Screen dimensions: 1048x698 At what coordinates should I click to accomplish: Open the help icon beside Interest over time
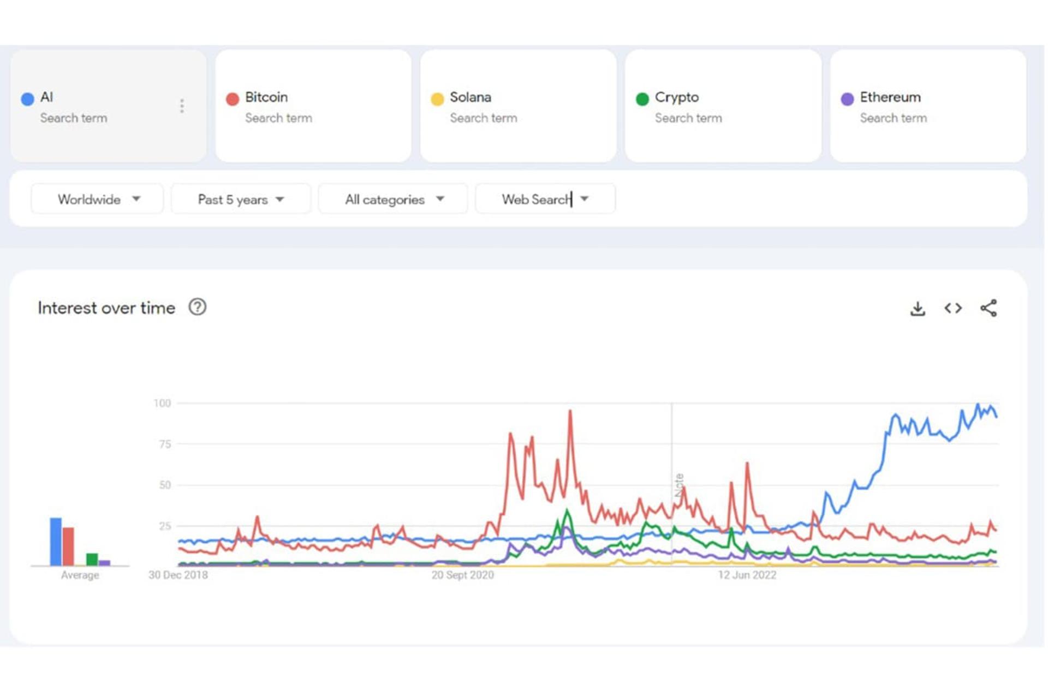(x=198, y=307)
